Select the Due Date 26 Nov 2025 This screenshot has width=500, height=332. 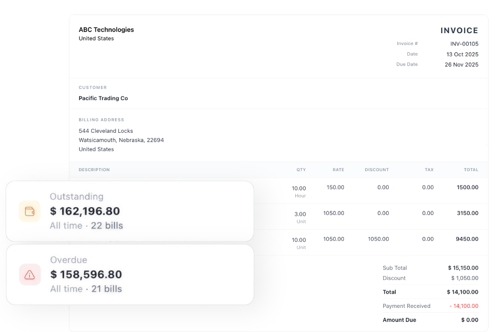click(x=462, y=64)
